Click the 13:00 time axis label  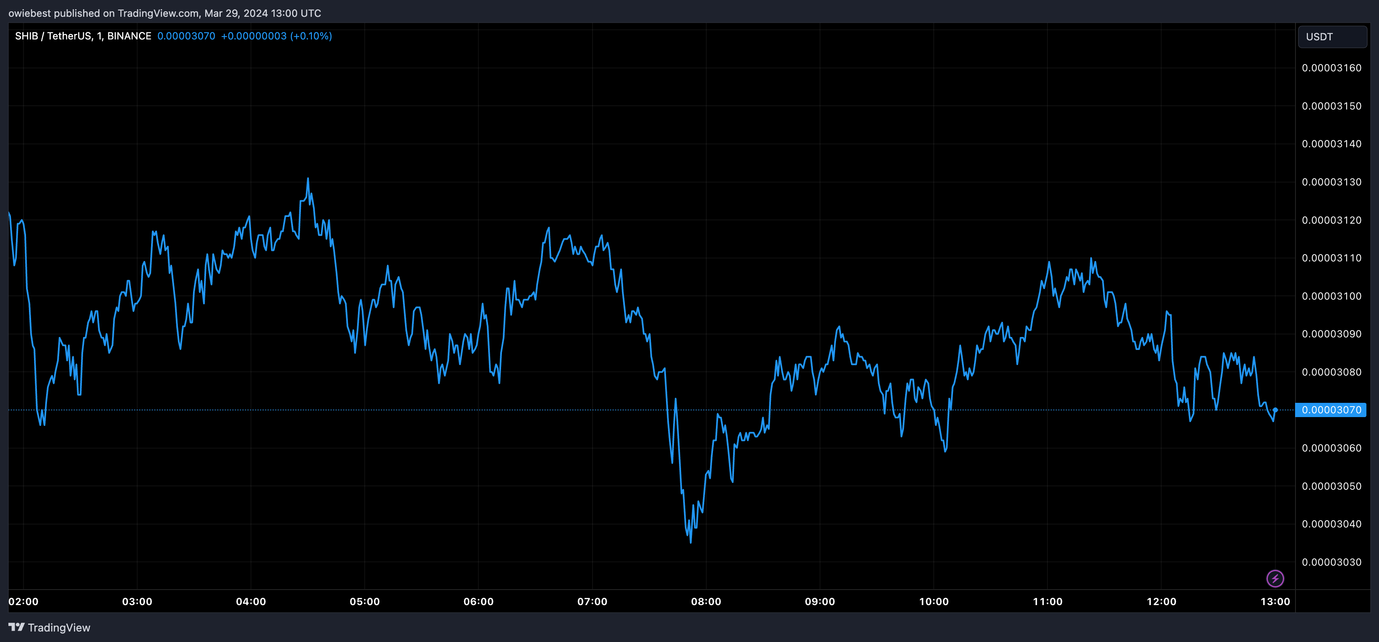point(1275,601)
